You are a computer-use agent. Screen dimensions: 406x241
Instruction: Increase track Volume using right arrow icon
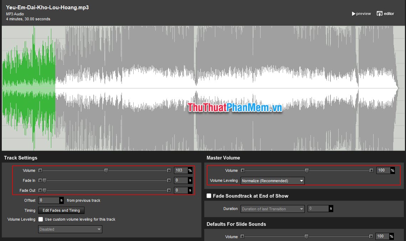(169, 170)
